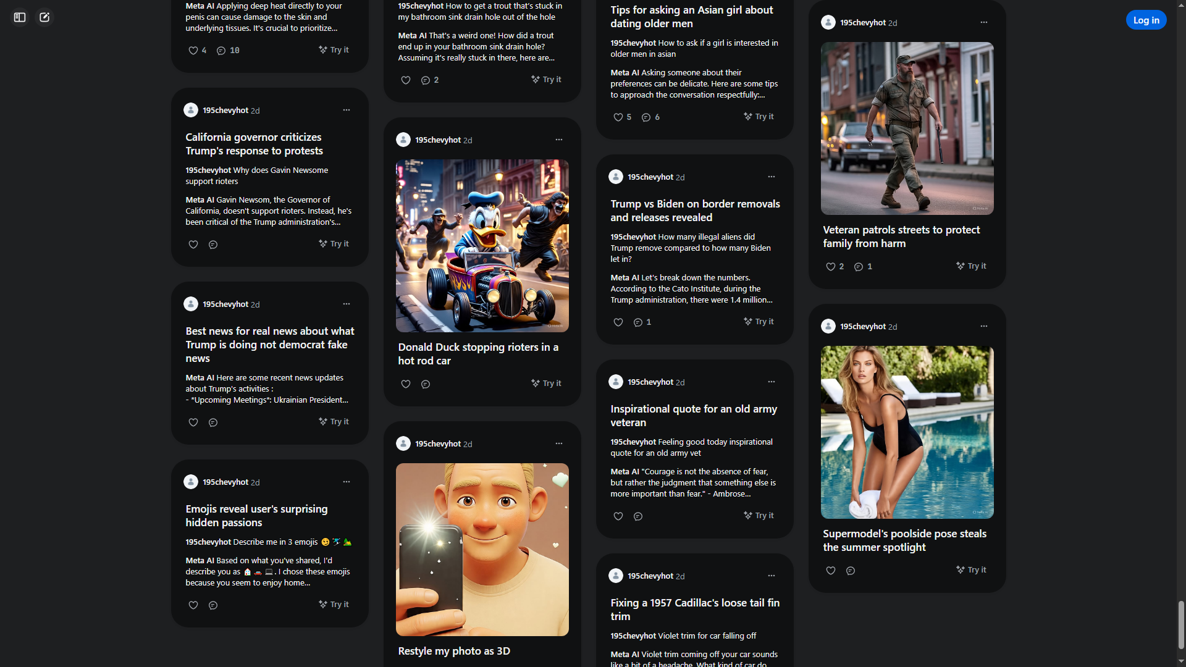This screenshot has height=667, width=1186.
Task: Open more options on Trump vs Biden post
Action: pyautogui.click(x=772, y=177)
